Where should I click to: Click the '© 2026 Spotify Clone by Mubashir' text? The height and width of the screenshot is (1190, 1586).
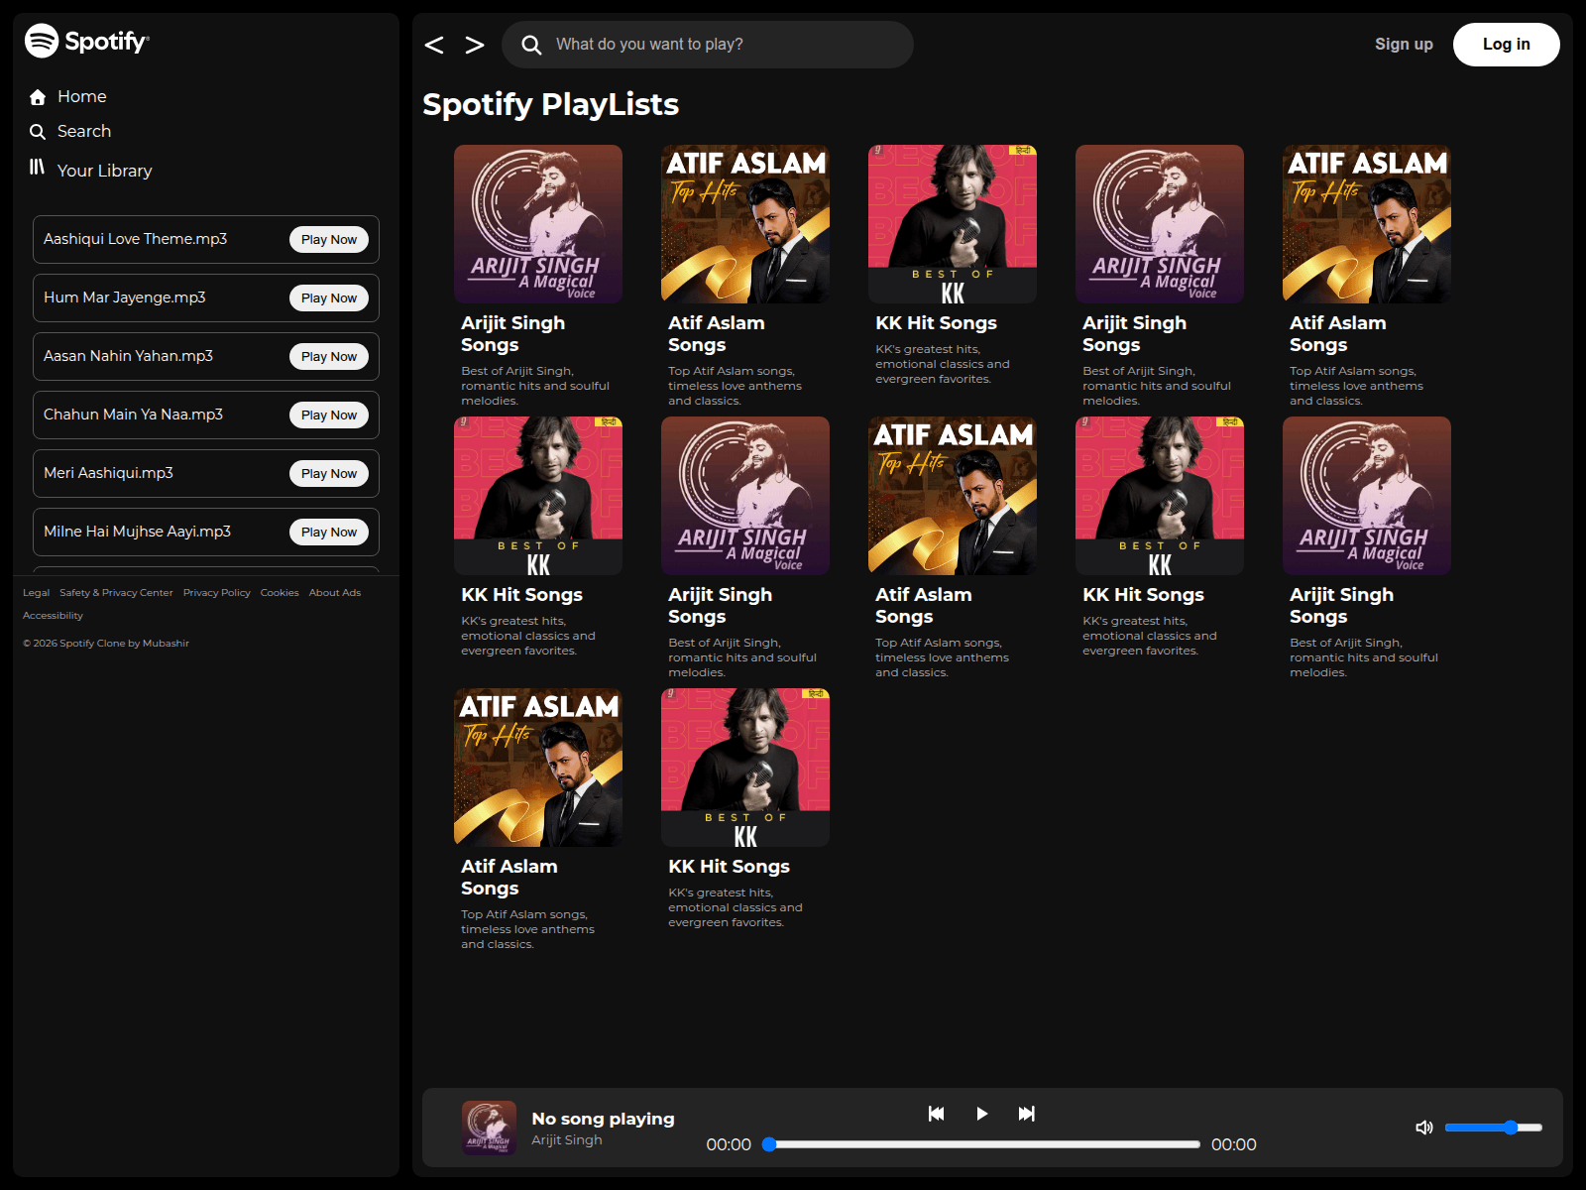pyautogui.click(x=106, y=644)
